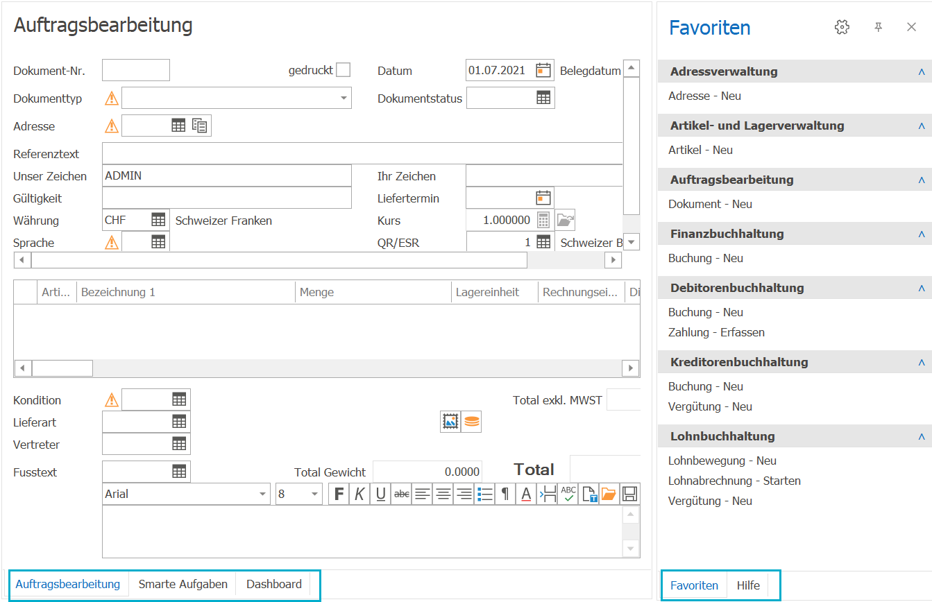
Task: Collapse the Lohnbuchhaltung group
Action: click(x=922, y=436)
